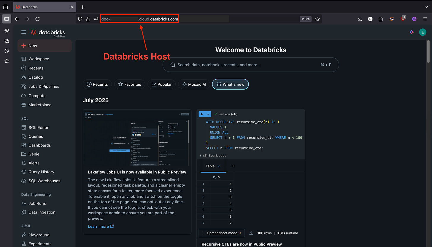Open the ChatGPT sidebar icon
Screen dimensions: 432x247
point(7,31)
